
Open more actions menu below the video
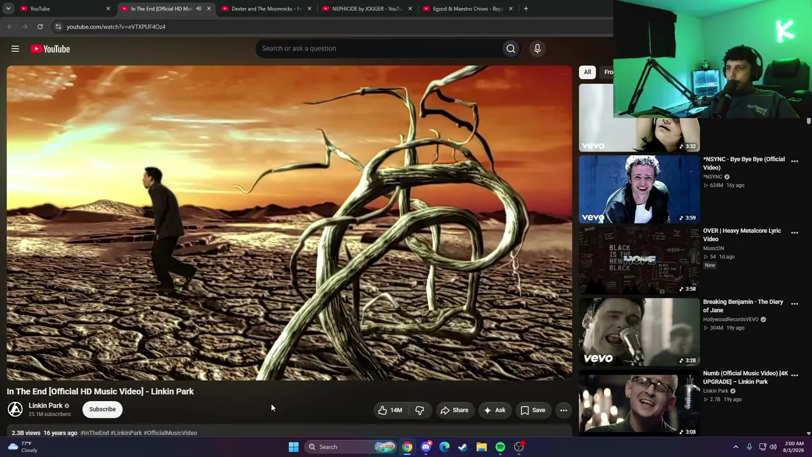[x=563, y=410]
